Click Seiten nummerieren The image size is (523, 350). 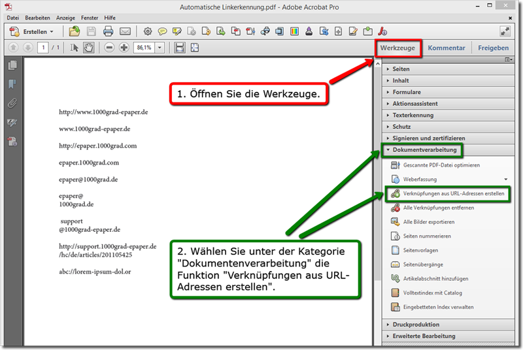pyautogui.click(x=420, y=236)
